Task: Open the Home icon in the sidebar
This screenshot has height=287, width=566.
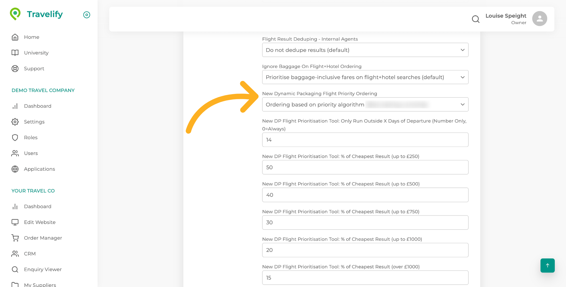Action: point(15,37)
